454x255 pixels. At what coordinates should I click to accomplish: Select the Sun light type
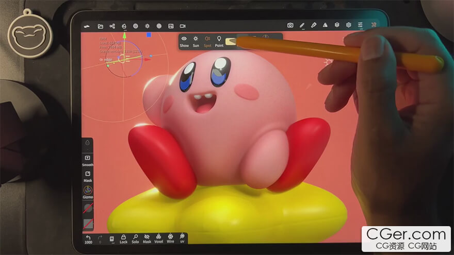coord(196,41)
